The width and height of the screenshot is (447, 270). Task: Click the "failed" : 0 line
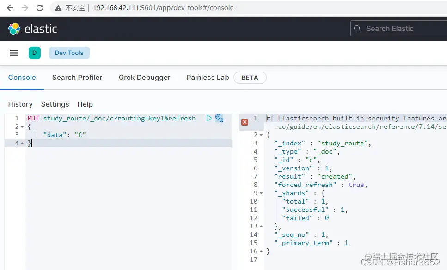click(x=305, y=218)
